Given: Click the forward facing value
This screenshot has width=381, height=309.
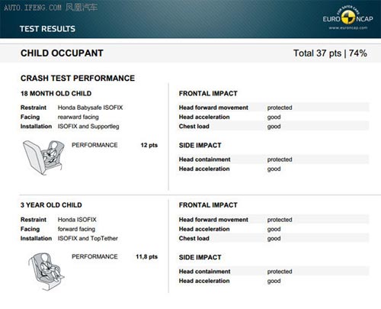Looking at the screenshot, I should tap(76, 229).
